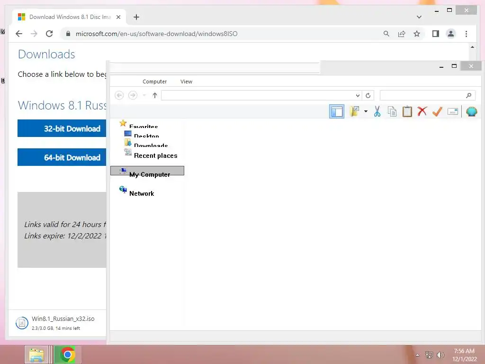Open dropdown arrow beside folder options icon
Image resolution: width=485 pixels, height=364 pixels.
tap(366, 111)
